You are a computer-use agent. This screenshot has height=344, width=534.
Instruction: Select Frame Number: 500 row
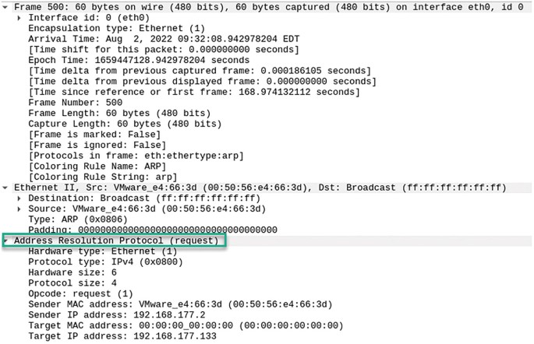pos(76,102)
